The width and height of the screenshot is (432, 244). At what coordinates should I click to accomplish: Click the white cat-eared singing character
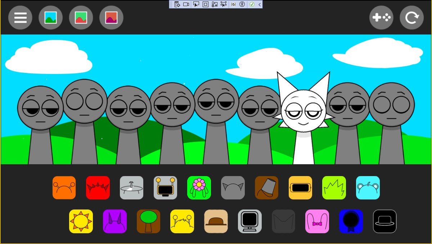click(303, 115)
